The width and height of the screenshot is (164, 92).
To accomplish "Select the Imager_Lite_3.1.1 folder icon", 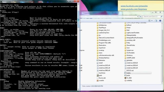I will 98,30.
